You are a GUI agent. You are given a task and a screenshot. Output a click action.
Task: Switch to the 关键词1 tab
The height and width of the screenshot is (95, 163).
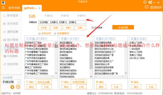tap(48, 16)
